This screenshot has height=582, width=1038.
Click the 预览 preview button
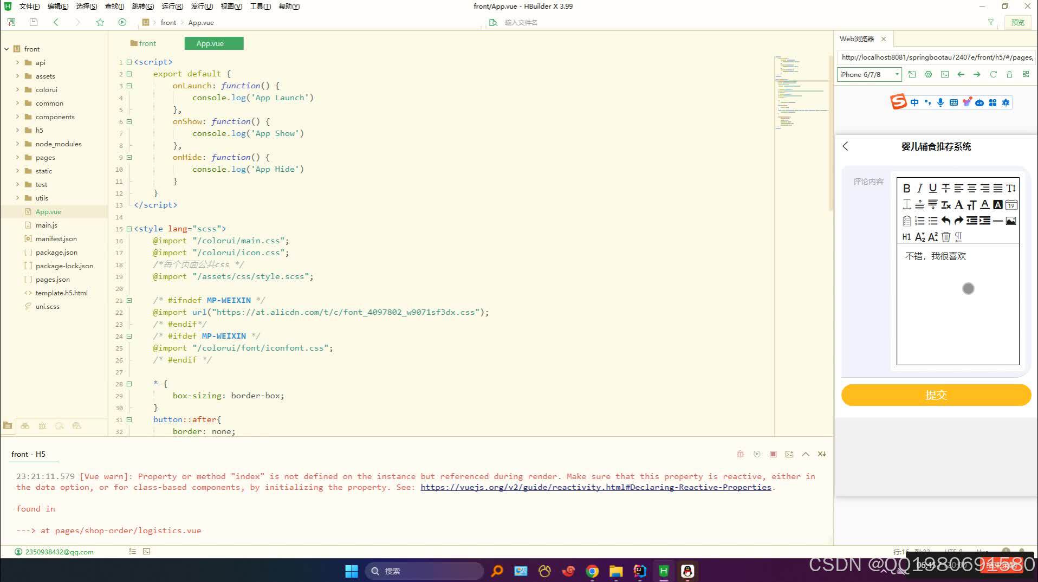click(x=1017, y=22)
